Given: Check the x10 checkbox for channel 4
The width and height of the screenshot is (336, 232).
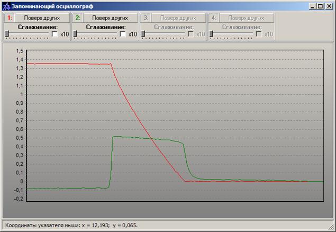Looking at the screenshot, I should tap(259, 34).
